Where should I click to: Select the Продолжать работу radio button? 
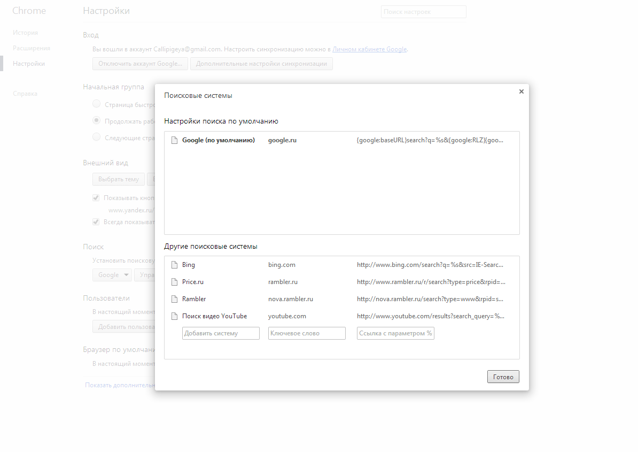(x=96, y=120)
